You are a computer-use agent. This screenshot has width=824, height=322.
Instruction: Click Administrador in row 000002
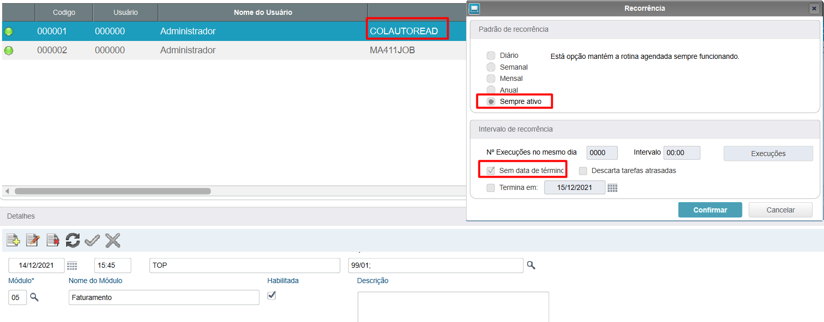tap(188, 50)
